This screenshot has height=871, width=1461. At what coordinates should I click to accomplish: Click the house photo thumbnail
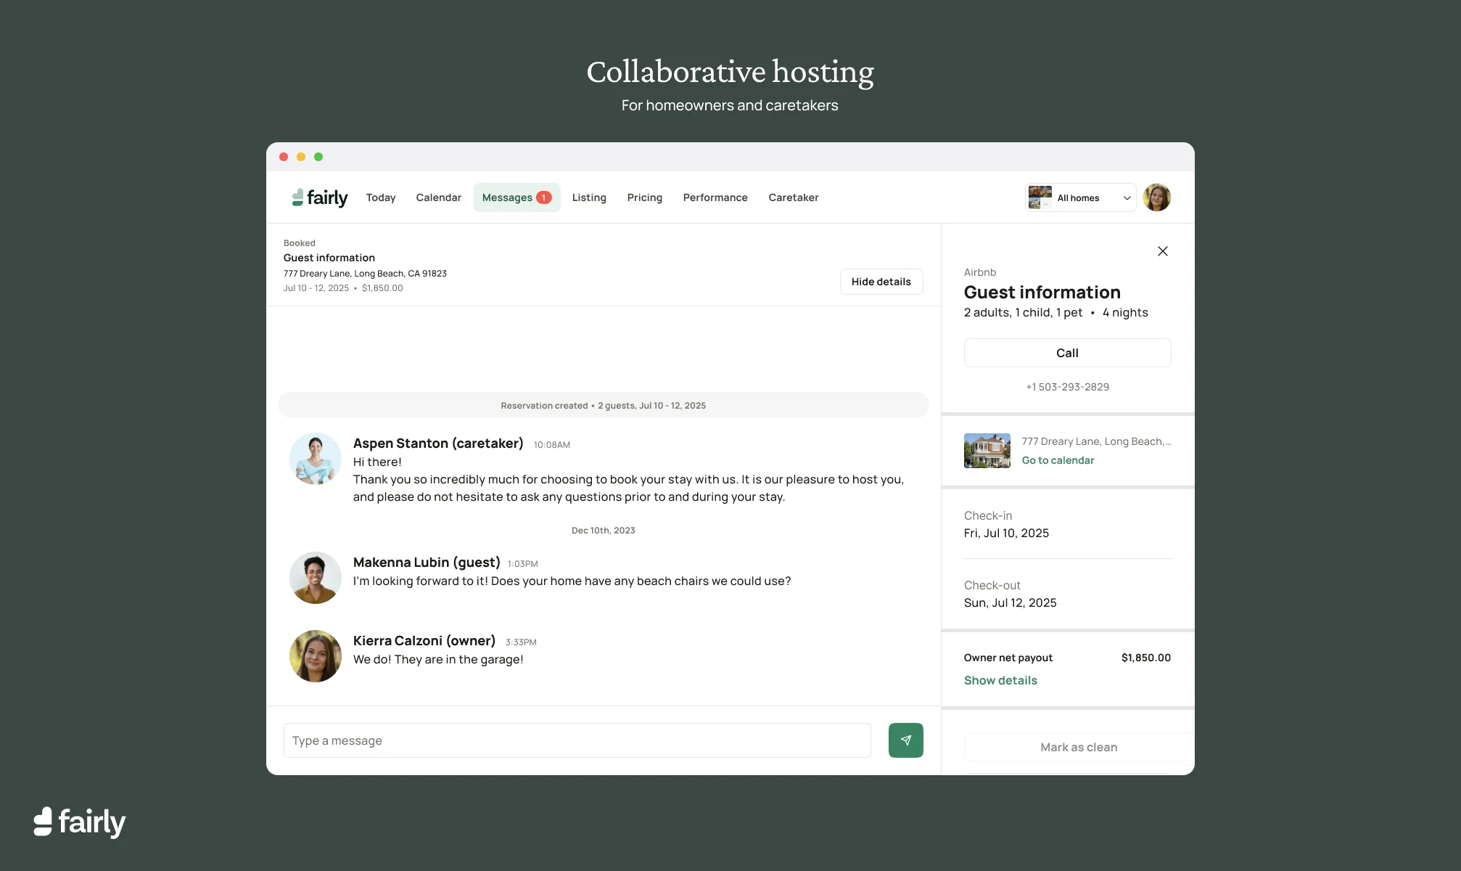point(987,451)
